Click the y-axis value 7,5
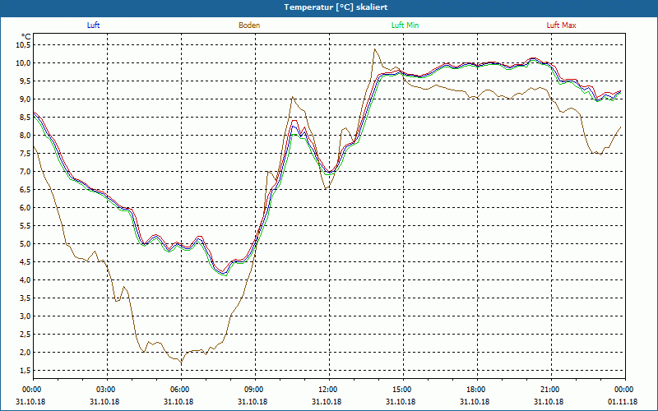The image size is (658, 411). coord(25,153)
